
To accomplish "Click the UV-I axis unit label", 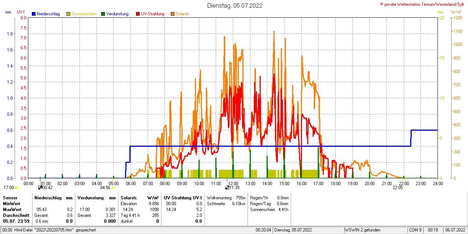I will point(21,12).
